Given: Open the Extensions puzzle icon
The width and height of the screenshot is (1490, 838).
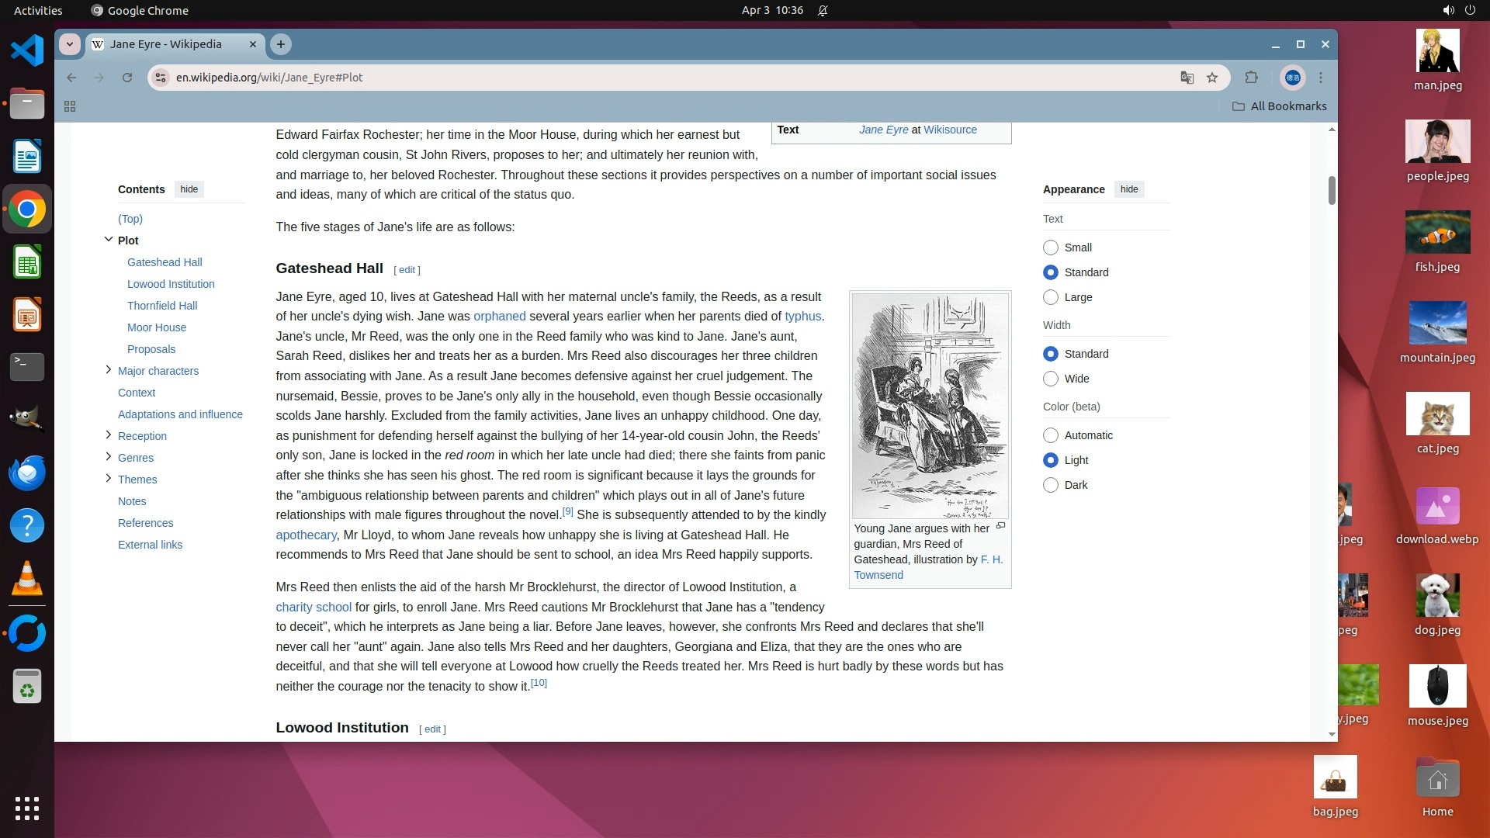Looking at the screenshot, I should [x=1251, y=78].
